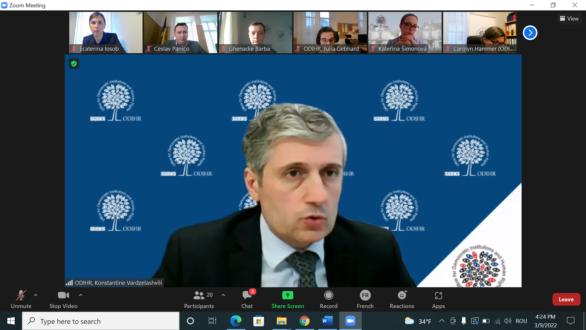Stop the video camera
The height and width of the screenshot is (330, 586).
click(x=63, y=299)
